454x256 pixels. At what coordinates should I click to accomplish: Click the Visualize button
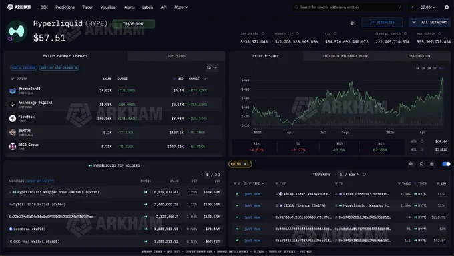click(x=382, y=22)
